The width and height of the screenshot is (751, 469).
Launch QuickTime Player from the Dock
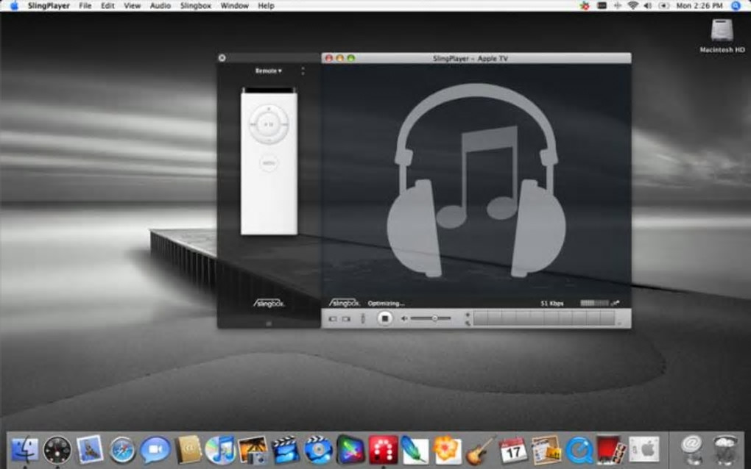[x=579, y=450]
